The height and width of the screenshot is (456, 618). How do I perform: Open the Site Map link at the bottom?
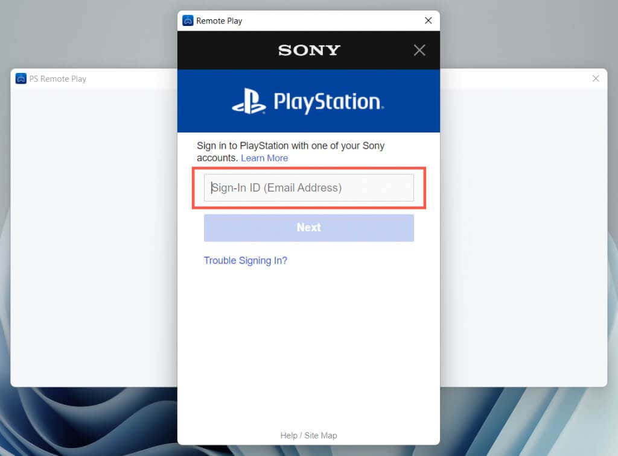tap(321, 436)
